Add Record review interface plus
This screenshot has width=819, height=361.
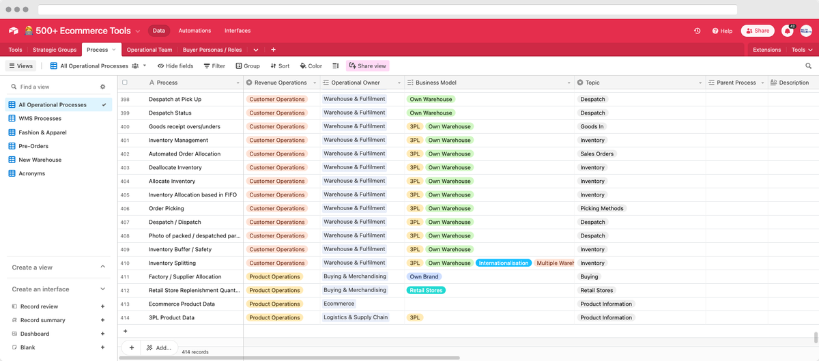[102, 306]
